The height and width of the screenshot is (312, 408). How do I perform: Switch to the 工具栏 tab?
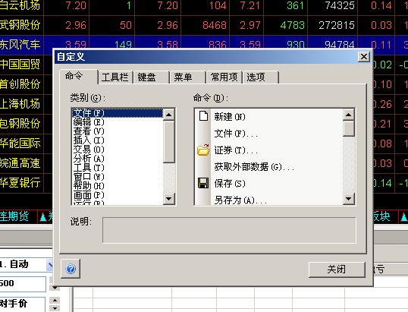click(x=115, y=77)
